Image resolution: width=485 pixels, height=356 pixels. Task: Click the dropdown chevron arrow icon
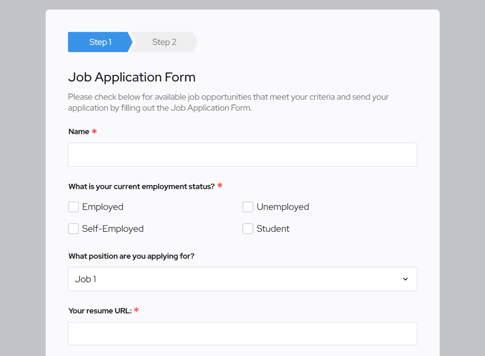[x=405, y=279]
